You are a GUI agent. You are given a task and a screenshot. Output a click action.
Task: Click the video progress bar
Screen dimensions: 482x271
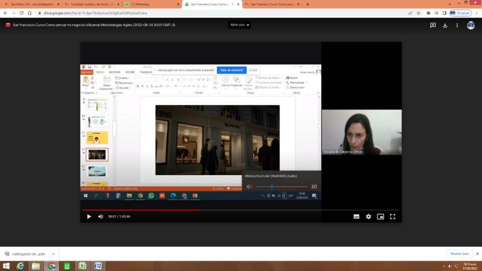coord(241,210)
